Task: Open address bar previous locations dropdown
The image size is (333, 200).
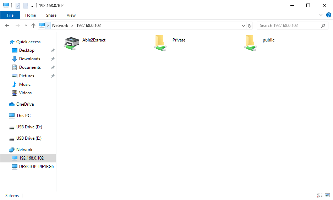Action: tap(244, 26)
